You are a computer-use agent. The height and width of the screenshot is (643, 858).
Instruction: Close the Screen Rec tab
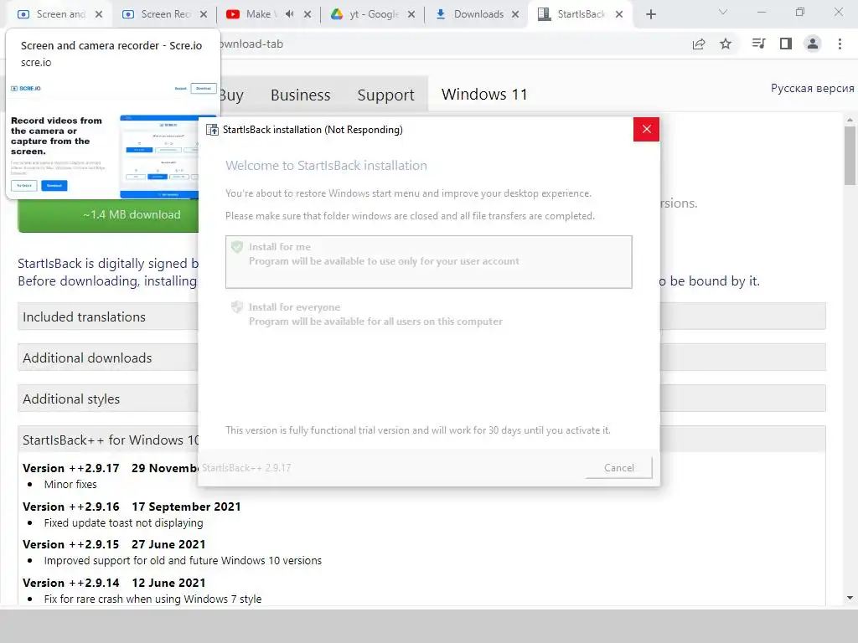point(204,14)
